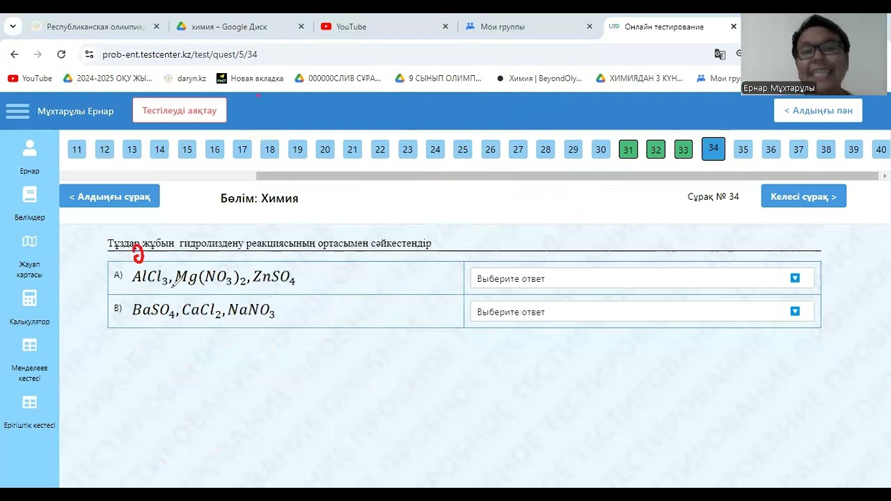Jump to question 20

324,150
